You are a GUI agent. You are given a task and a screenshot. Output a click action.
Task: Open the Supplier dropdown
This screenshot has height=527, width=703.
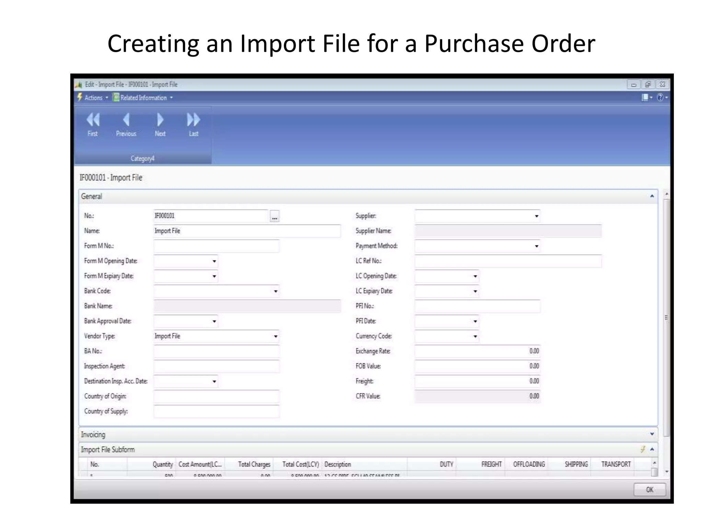coord(536,216)
